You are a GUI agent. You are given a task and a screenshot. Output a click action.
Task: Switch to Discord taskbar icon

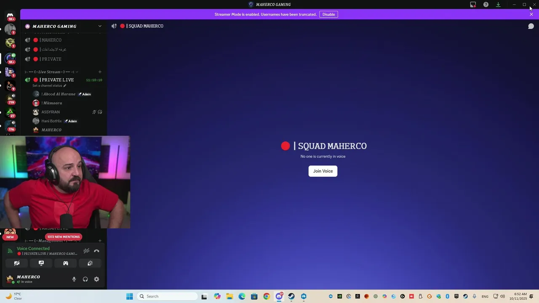(279, 296)
